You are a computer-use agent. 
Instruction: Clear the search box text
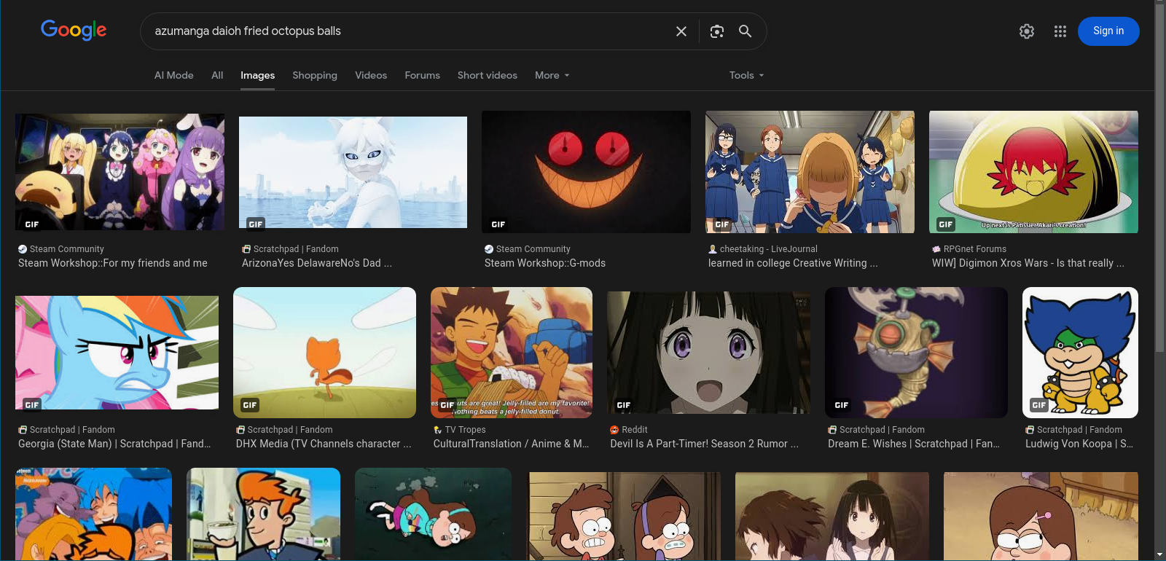pos(681,31)
